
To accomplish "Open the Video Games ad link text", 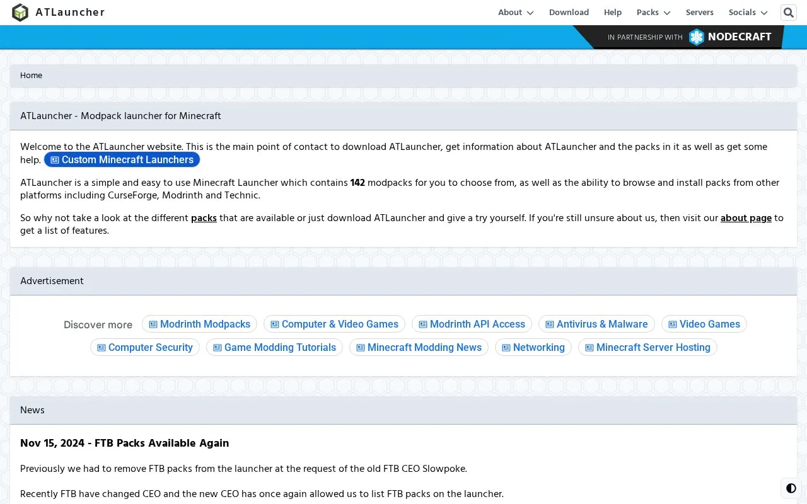I will pos(710,324).
